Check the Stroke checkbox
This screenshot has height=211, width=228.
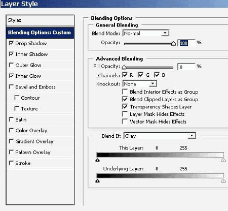[11, 163]
